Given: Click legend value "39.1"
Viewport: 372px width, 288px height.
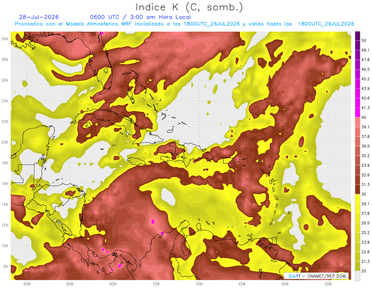Looking at the screenshot, I should (365, 127).
